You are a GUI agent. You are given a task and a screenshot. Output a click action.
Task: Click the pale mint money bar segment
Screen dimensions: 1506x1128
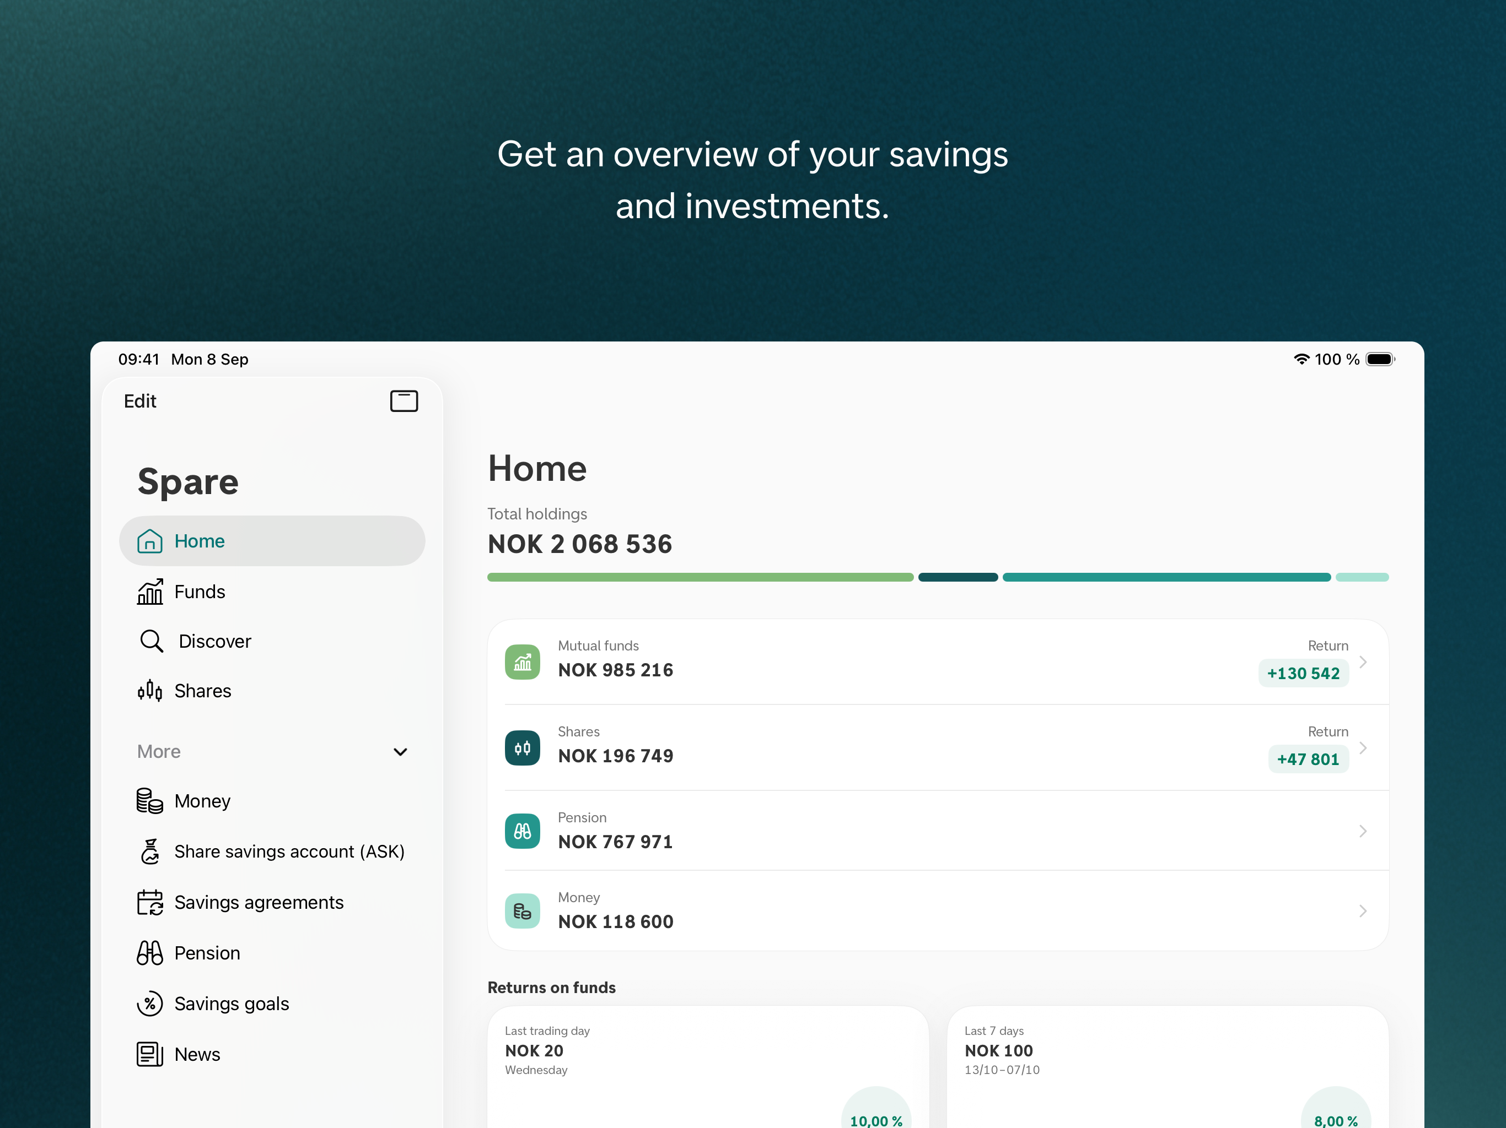pos(1362,577)
